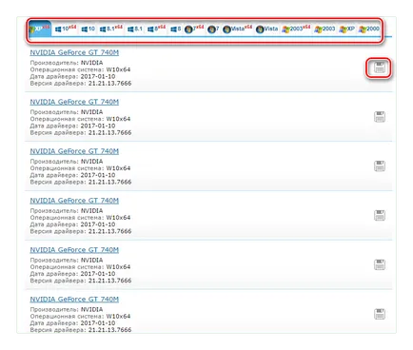Save the third driver using floppy icon
This screenshot has height=350, width=413.
pyautogui.click(x=380, y=166)
